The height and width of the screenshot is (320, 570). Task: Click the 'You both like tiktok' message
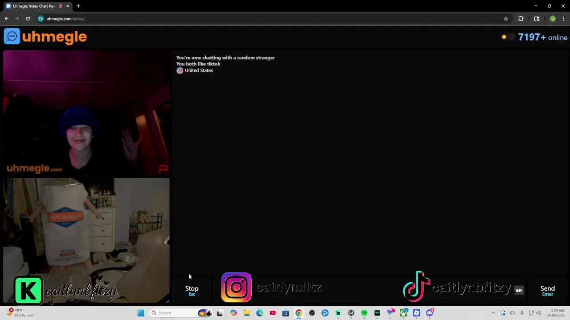pyautogui.click(x=198, y=64)
